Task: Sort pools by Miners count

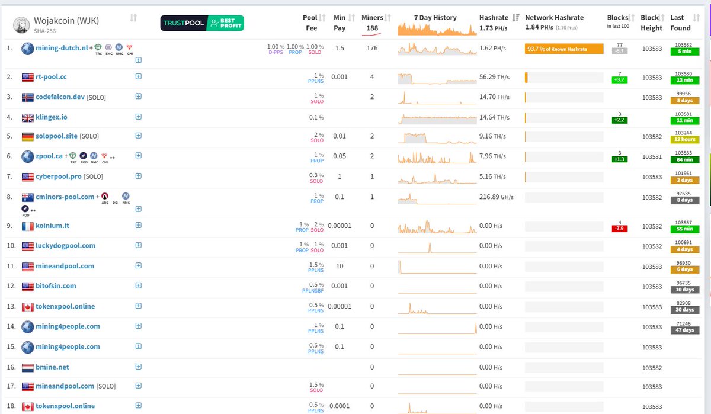Action: pyautogui.click(x=388, y=18)
